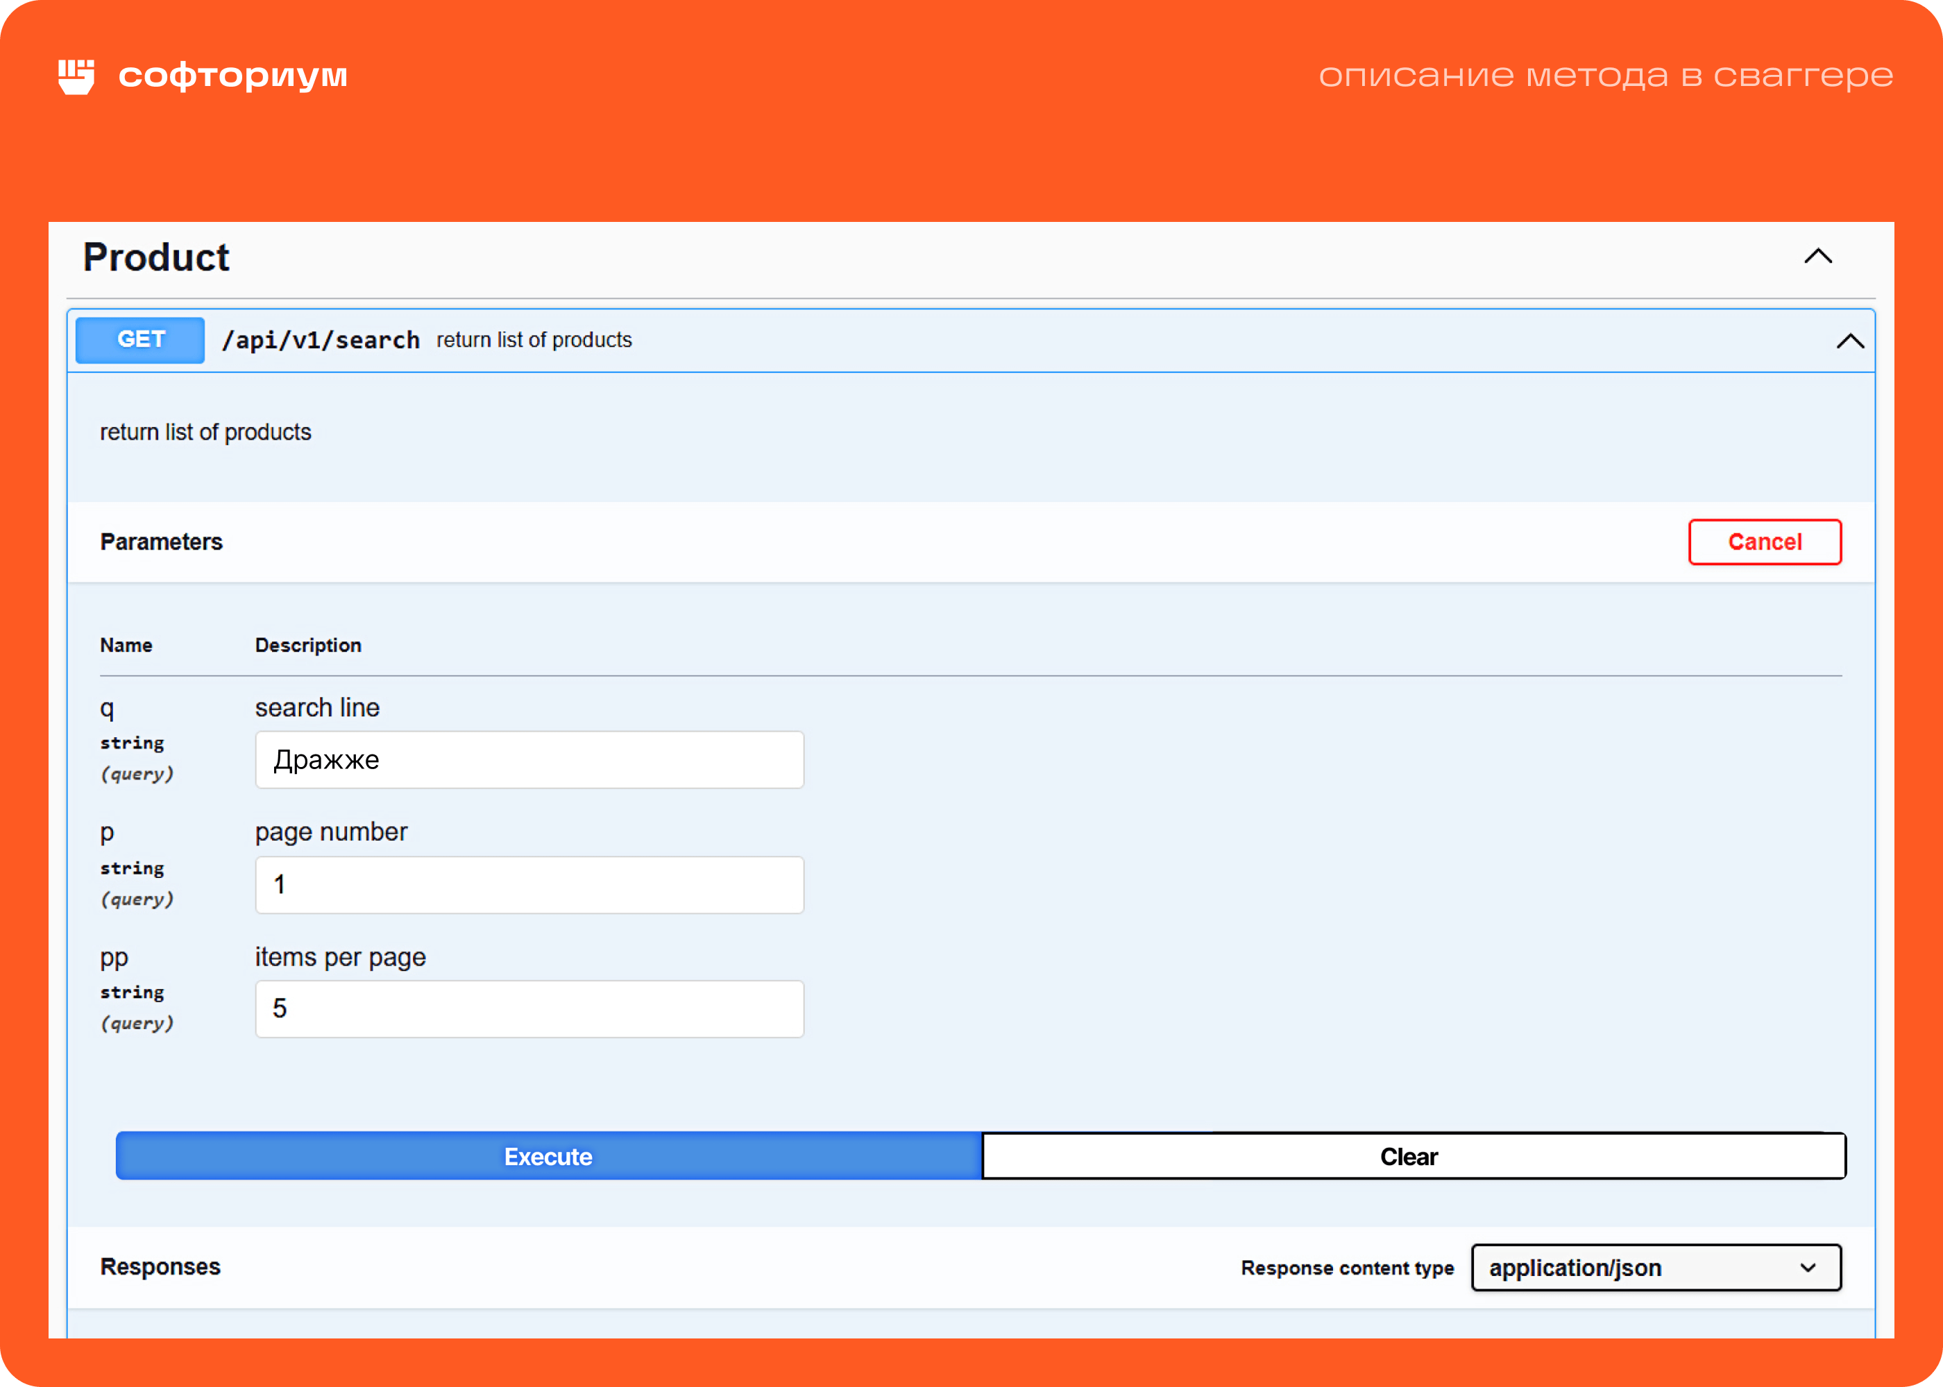The width and height of the screenshot is (1943, 1387).
Task: Collapse the Product section chevron
Action: tap(1817, 256)
